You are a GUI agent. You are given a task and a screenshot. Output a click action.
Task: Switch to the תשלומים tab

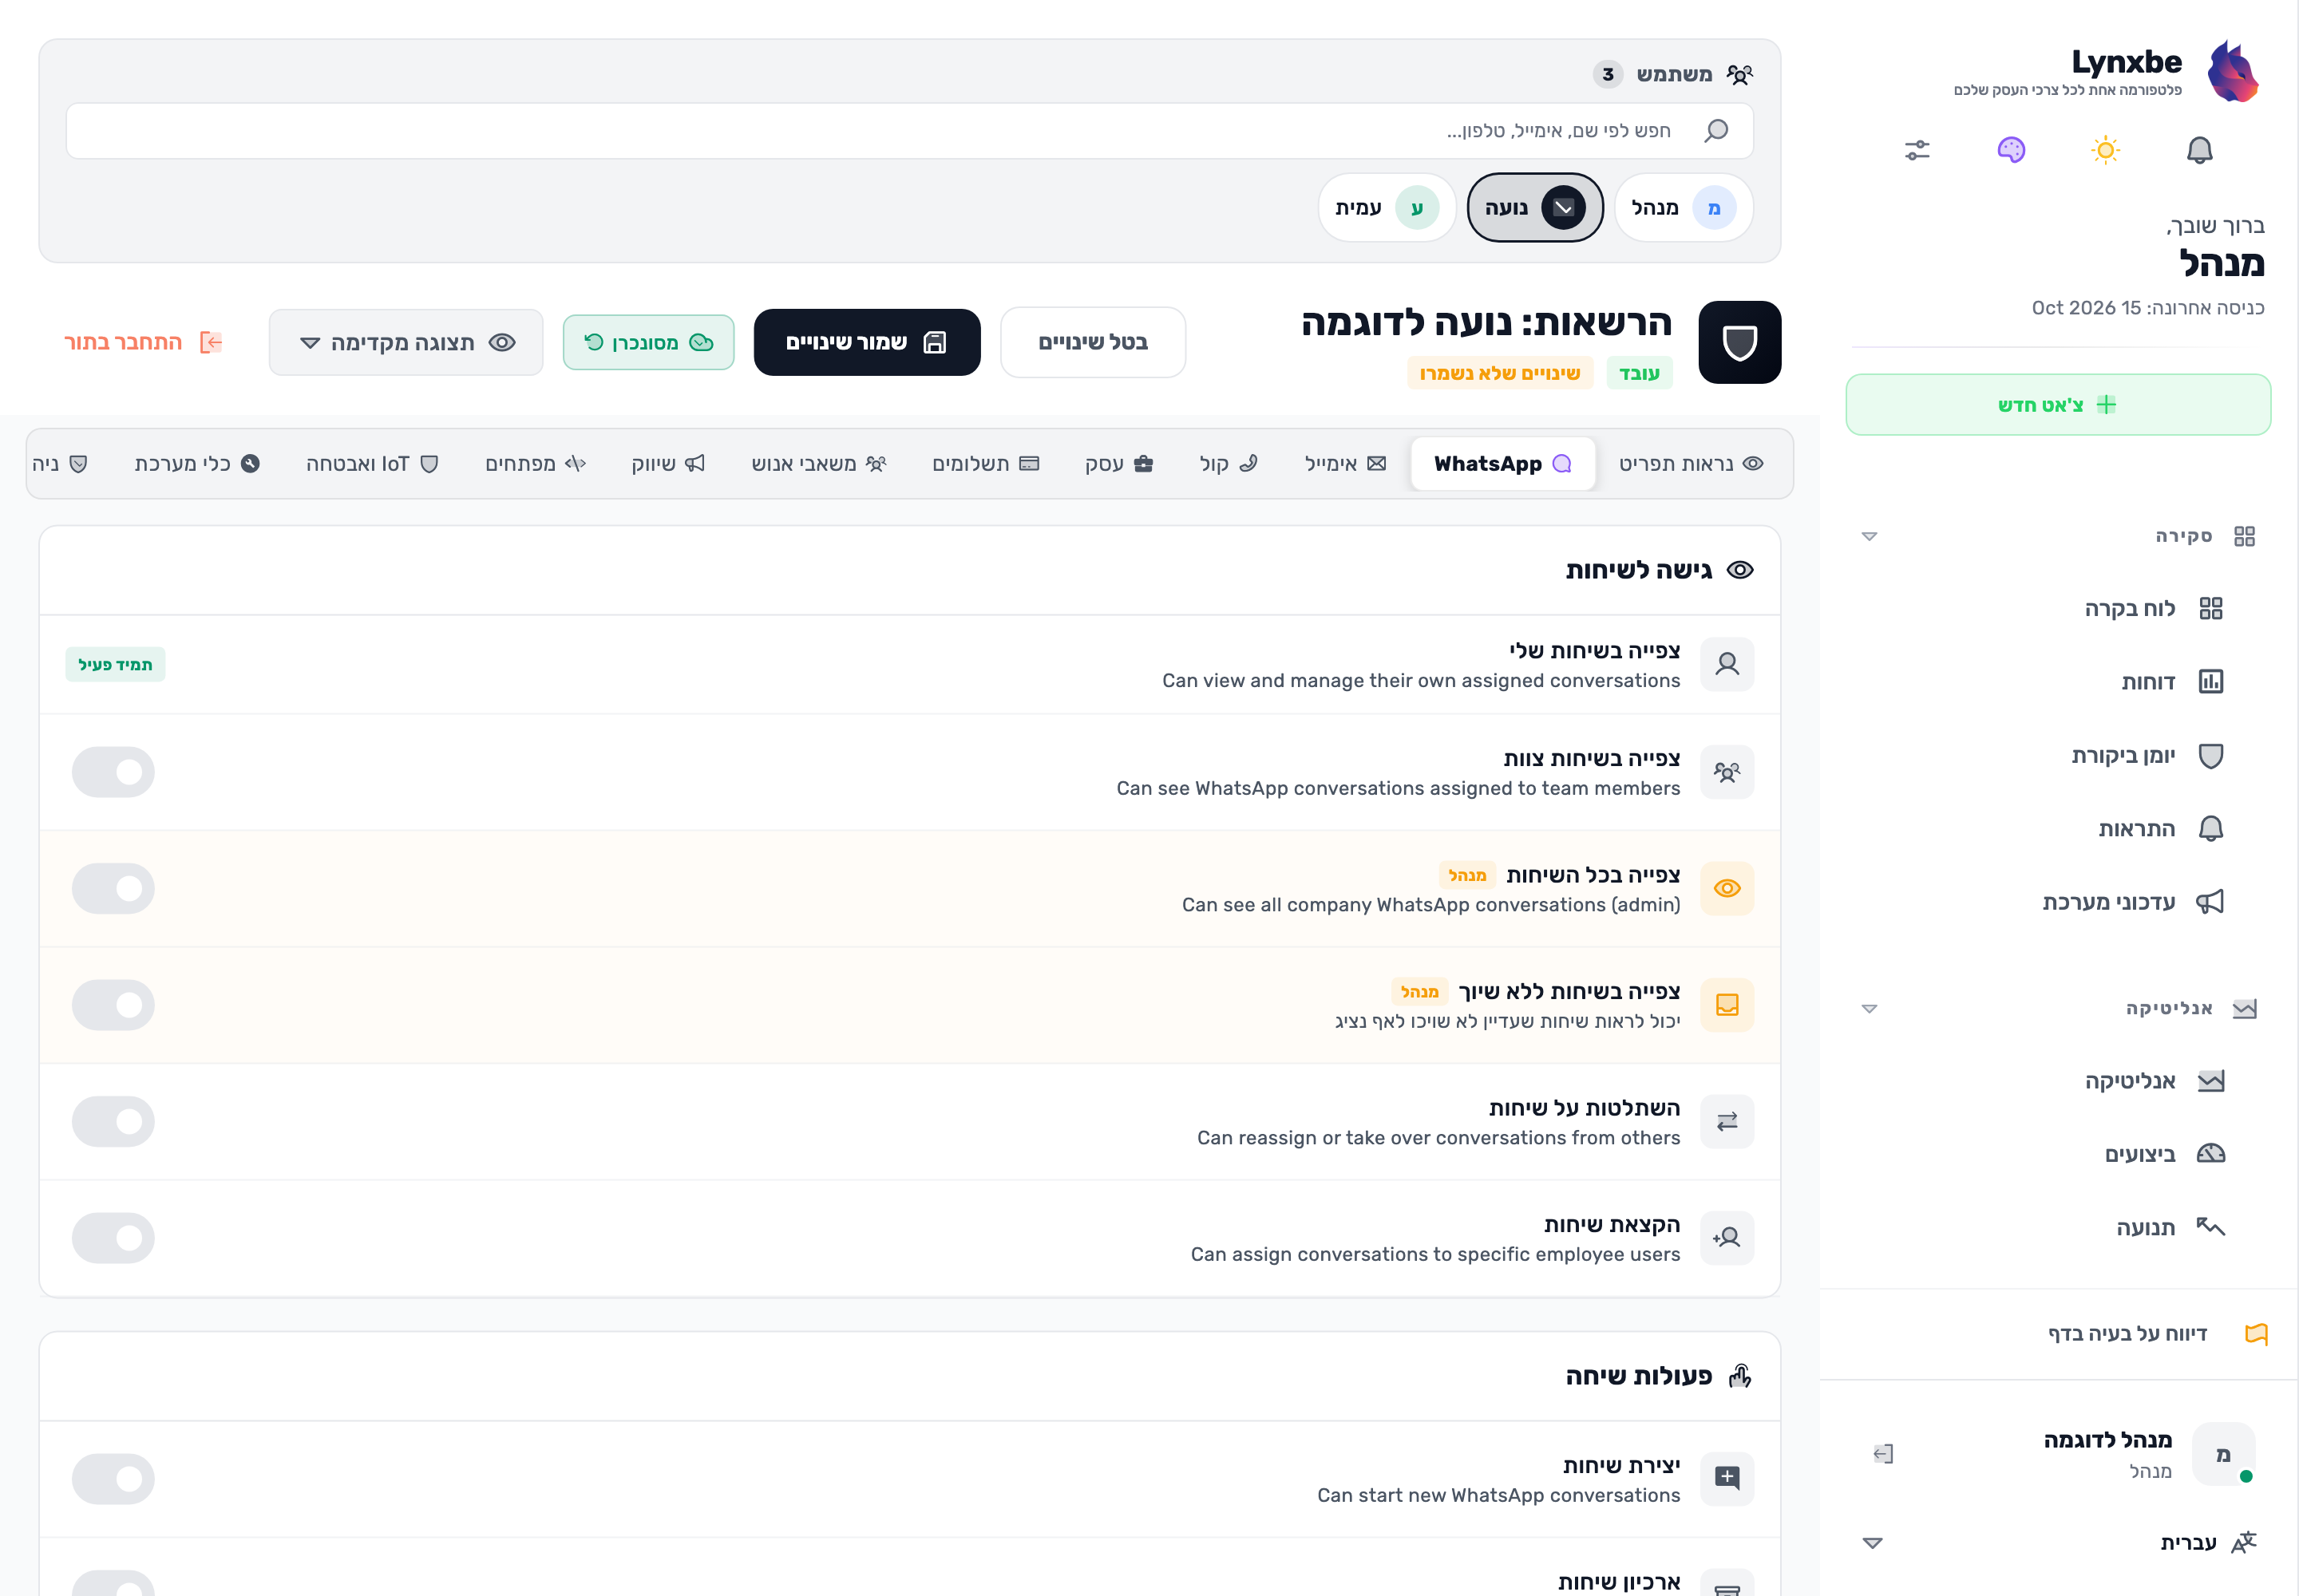coord(985,463)
